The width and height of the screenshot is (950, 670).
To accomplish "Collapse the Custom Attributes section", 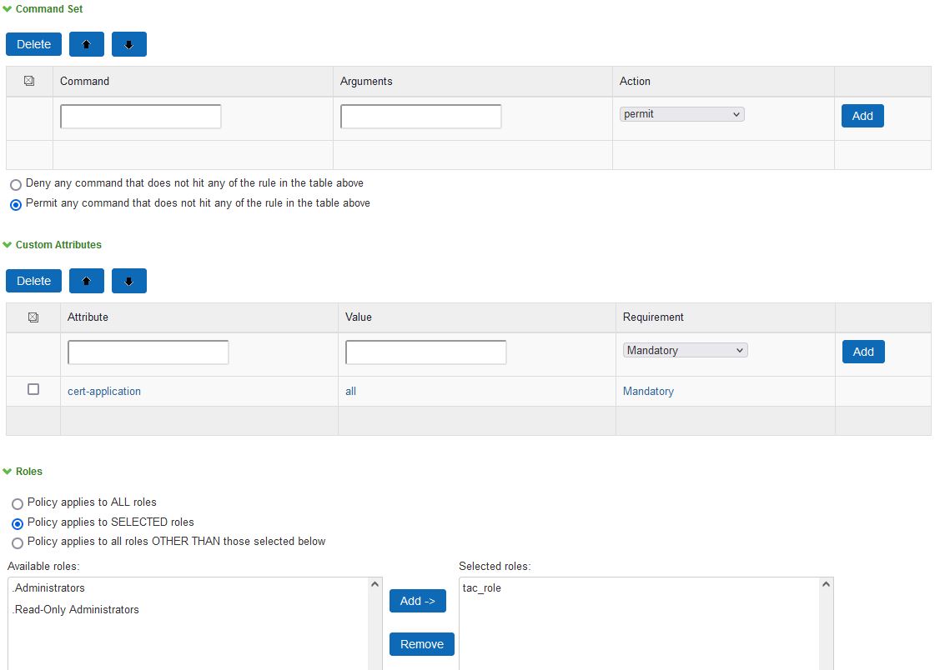I will coord(8,244).
